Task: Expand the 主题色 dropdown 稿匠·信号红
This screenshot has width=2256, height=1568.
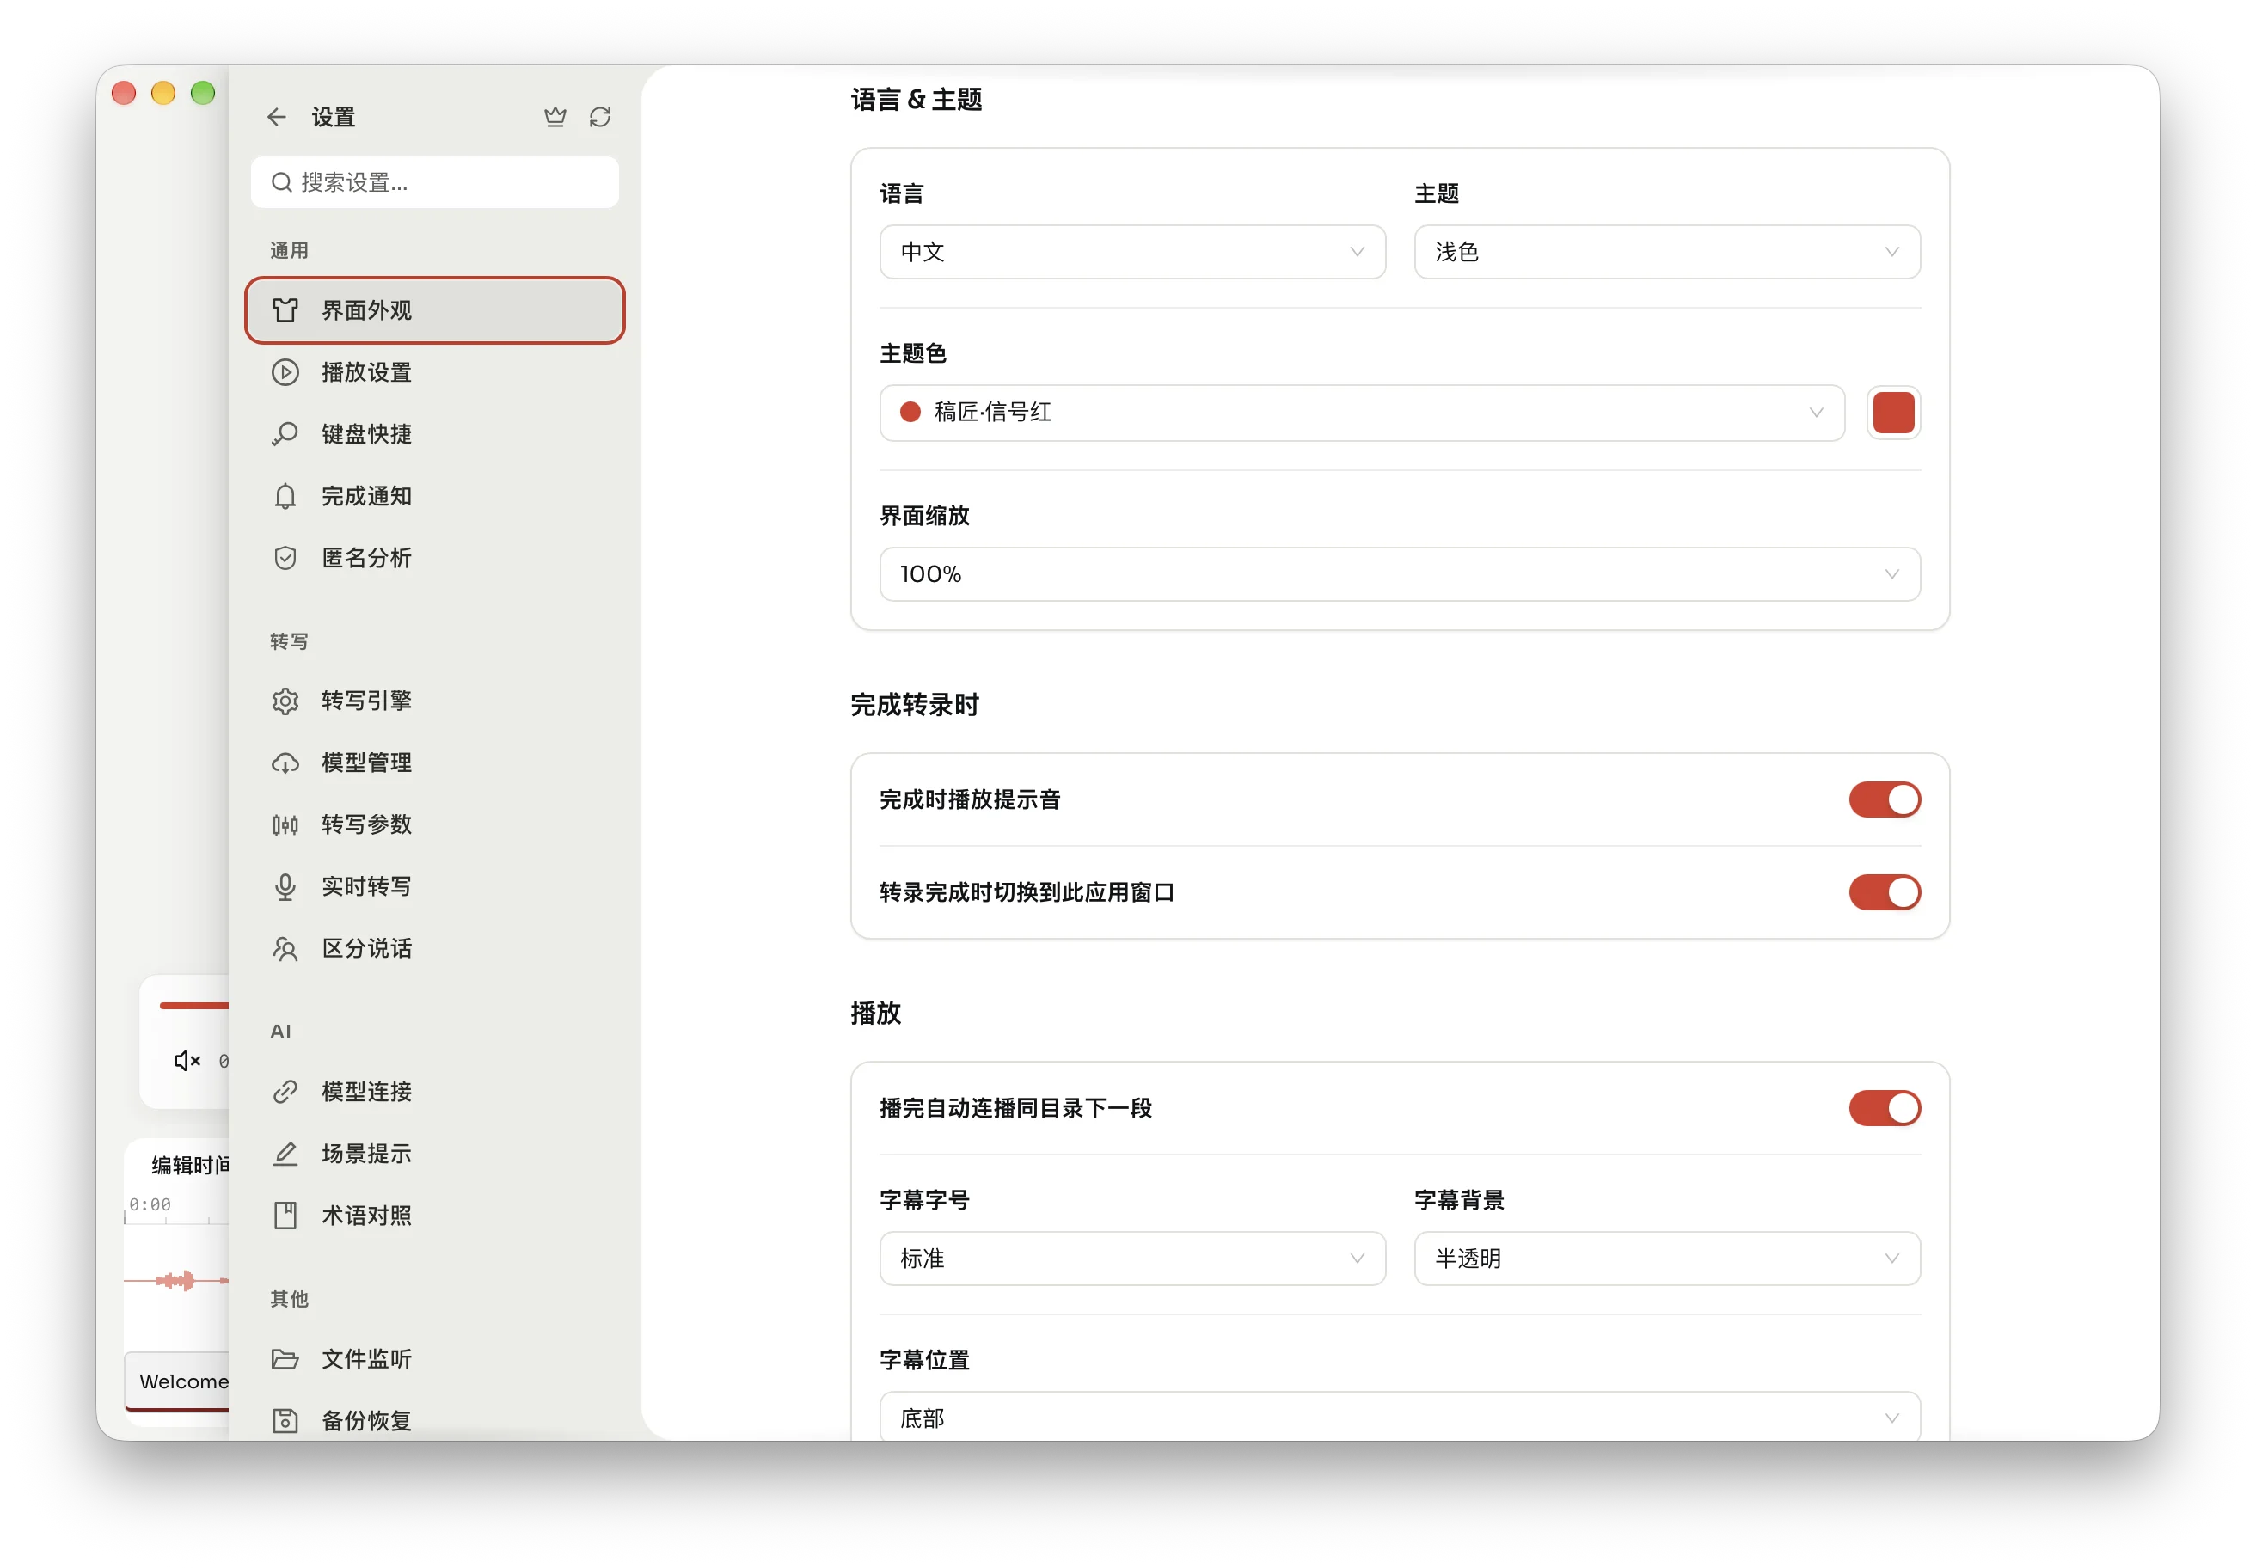Action: coord(1362,413)
